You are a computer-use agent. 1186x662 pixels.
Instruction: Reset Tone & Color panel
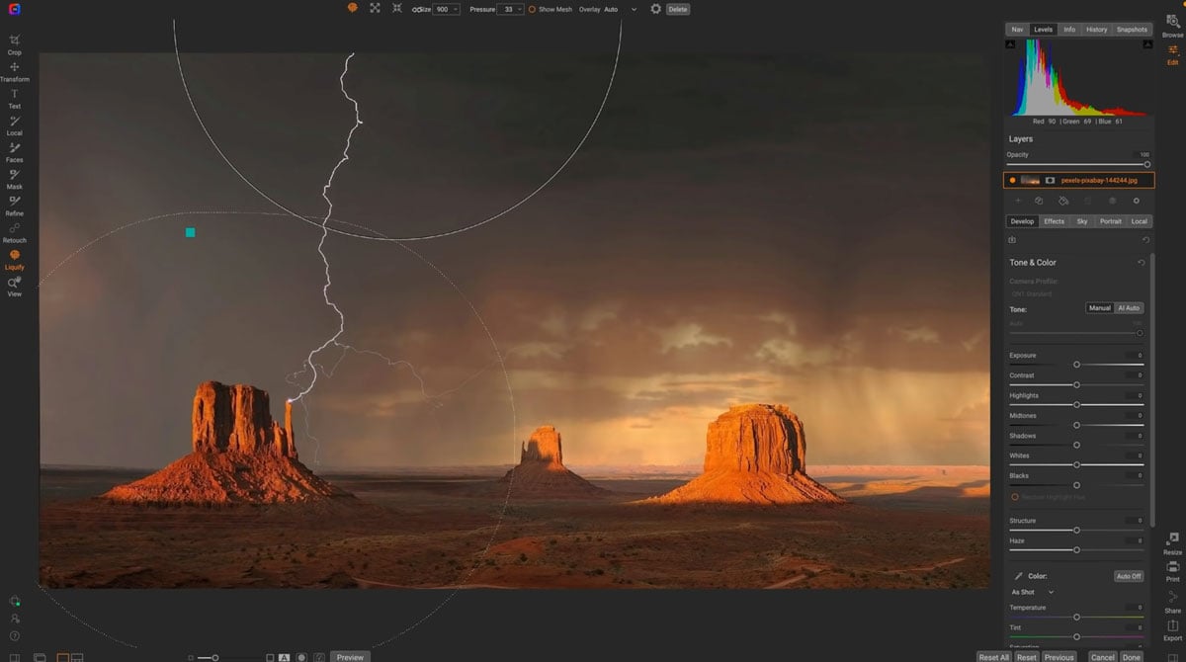coord(1142,263)
